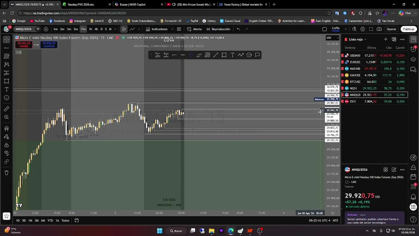Click the quick search icon in top toolbar

coord(354,29)
